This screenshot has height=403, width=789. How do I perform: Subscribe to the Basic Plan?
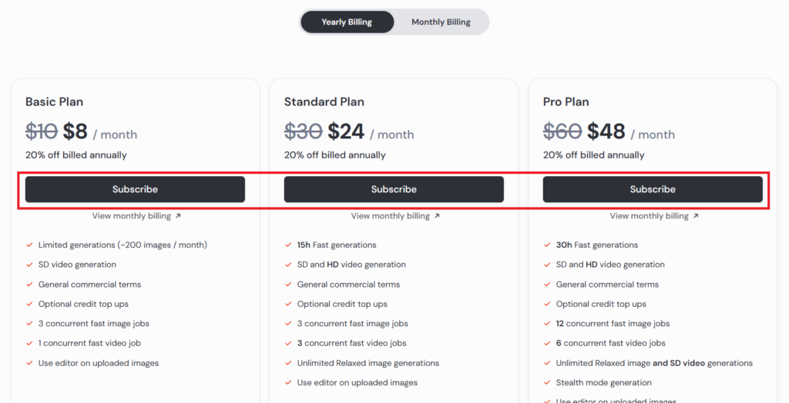(x=135, y=189)
